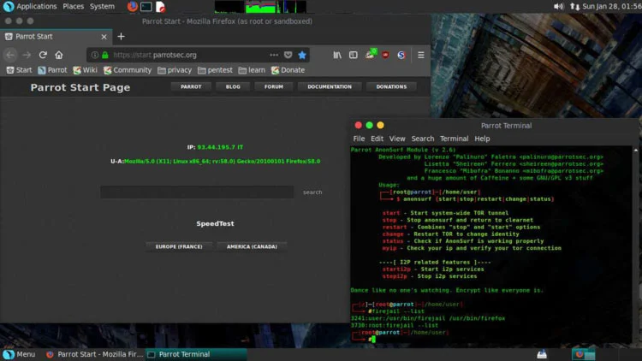Click the bookmark star icon
642x361 pixels.
[x=301, y=55]
